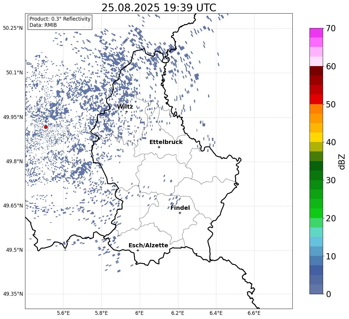Click the 50.25°N latitude label
This screenshot has width=349, height=319.
(13, 28)
